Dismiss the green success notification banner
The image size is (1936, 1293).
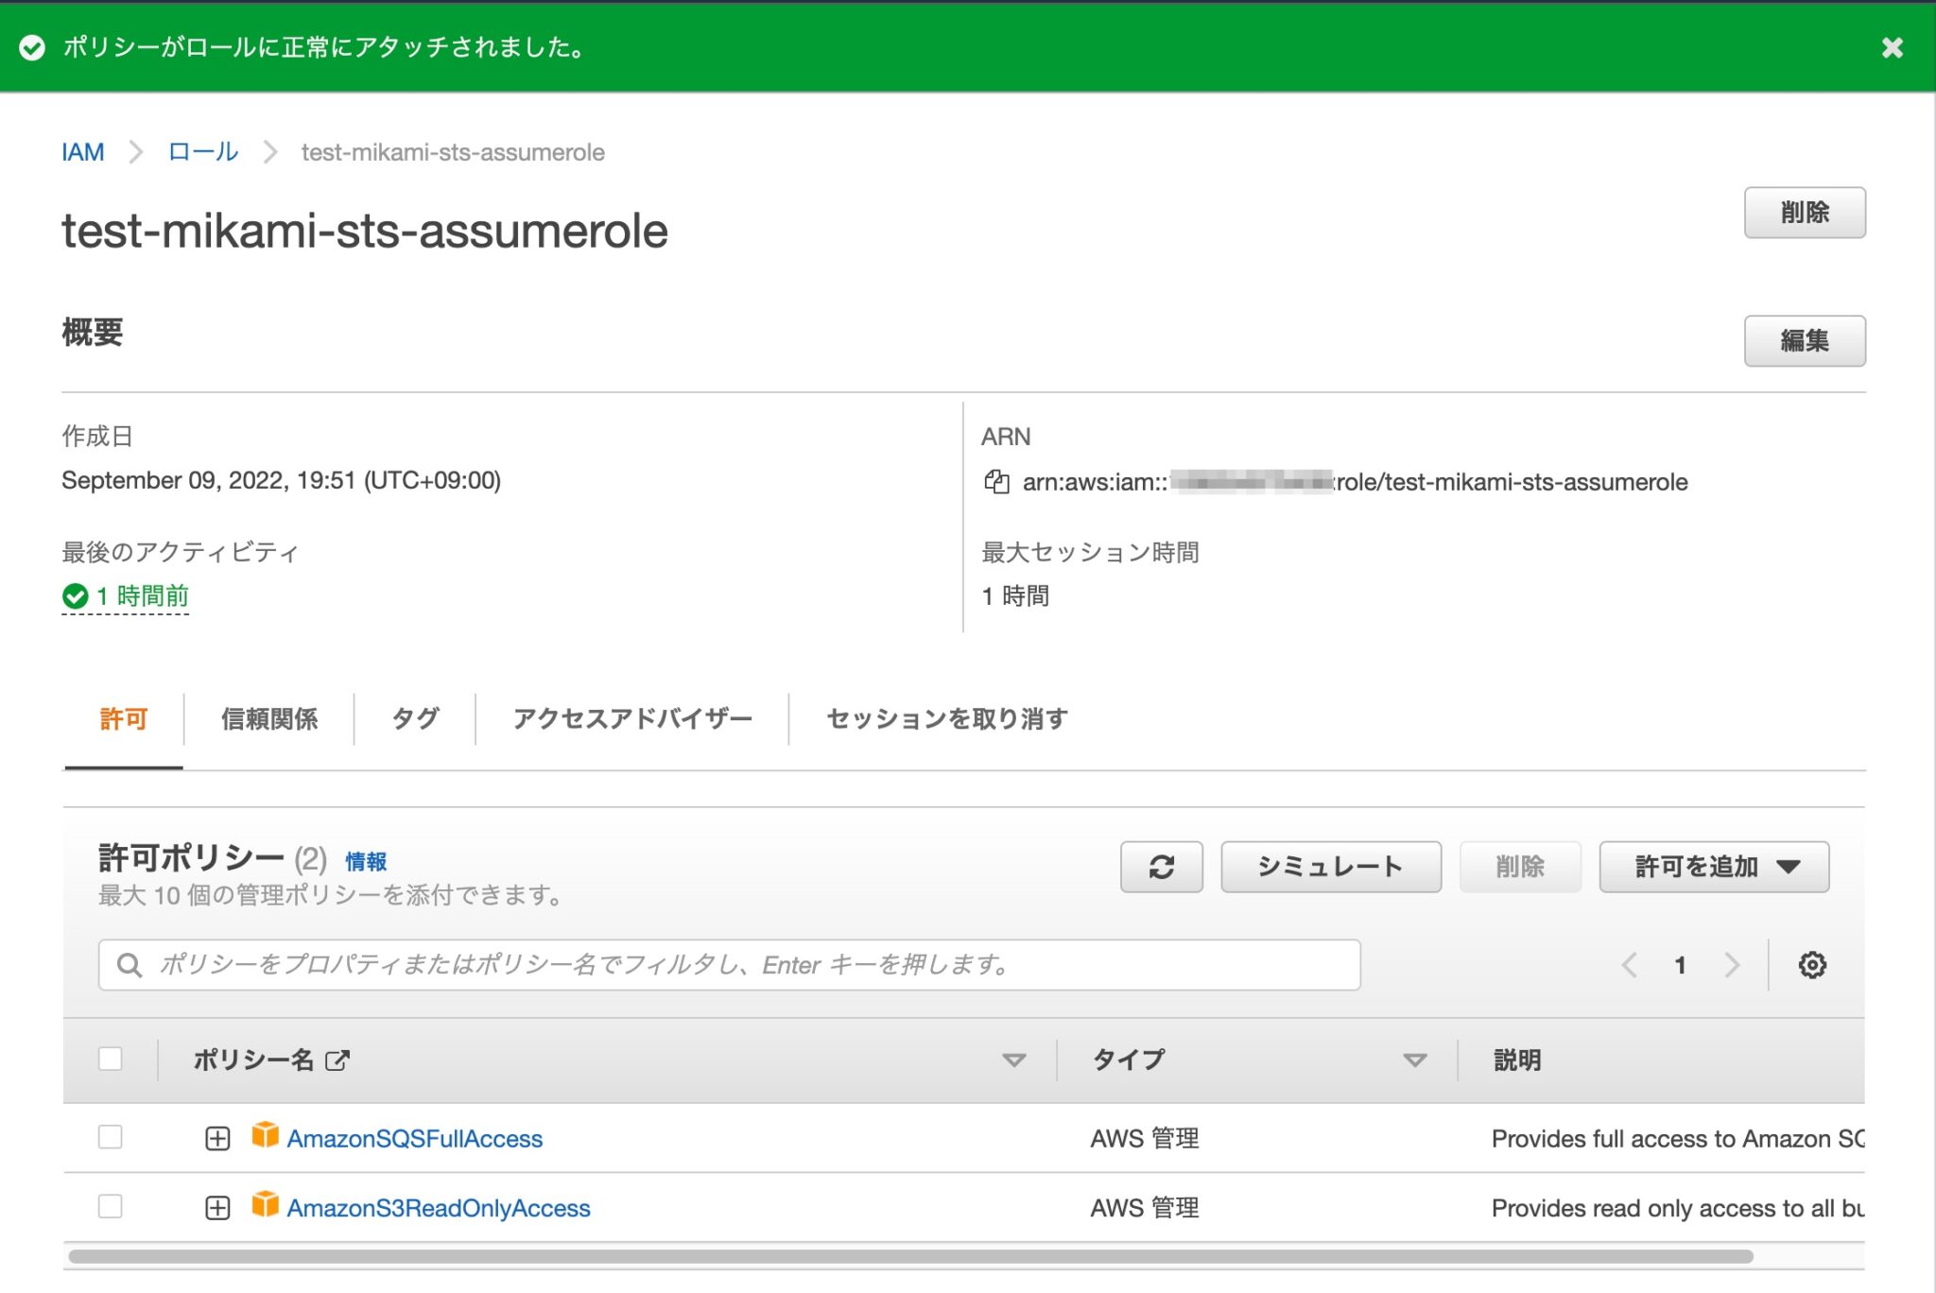[1892, 47]
